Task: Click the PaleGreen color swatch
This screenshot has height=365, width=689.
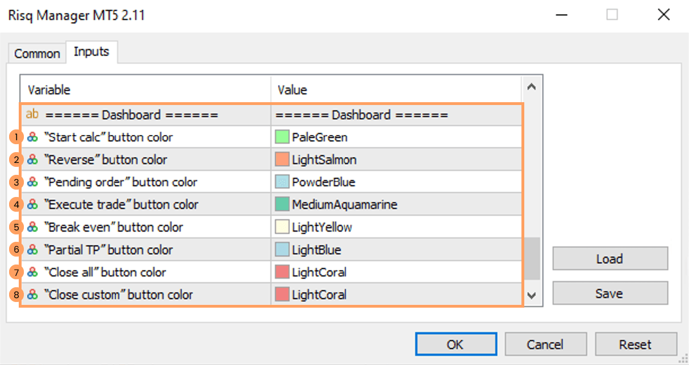Action: pos(282,137)
